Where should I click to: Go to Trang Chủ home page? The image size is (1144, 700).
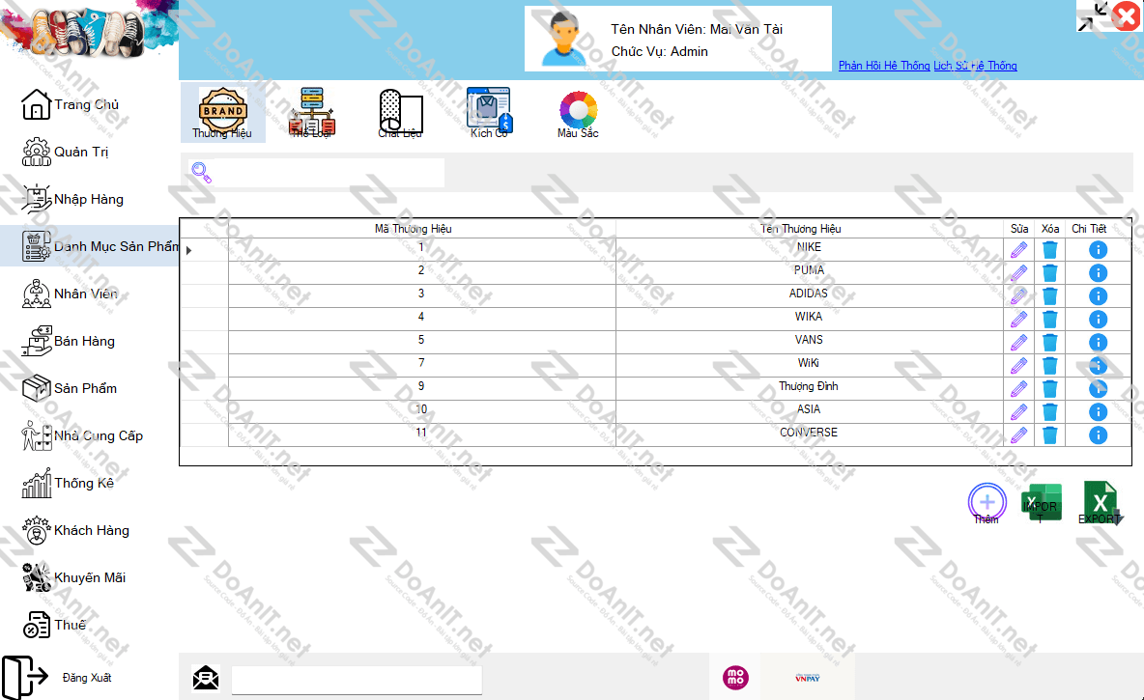tap(71, 104)
